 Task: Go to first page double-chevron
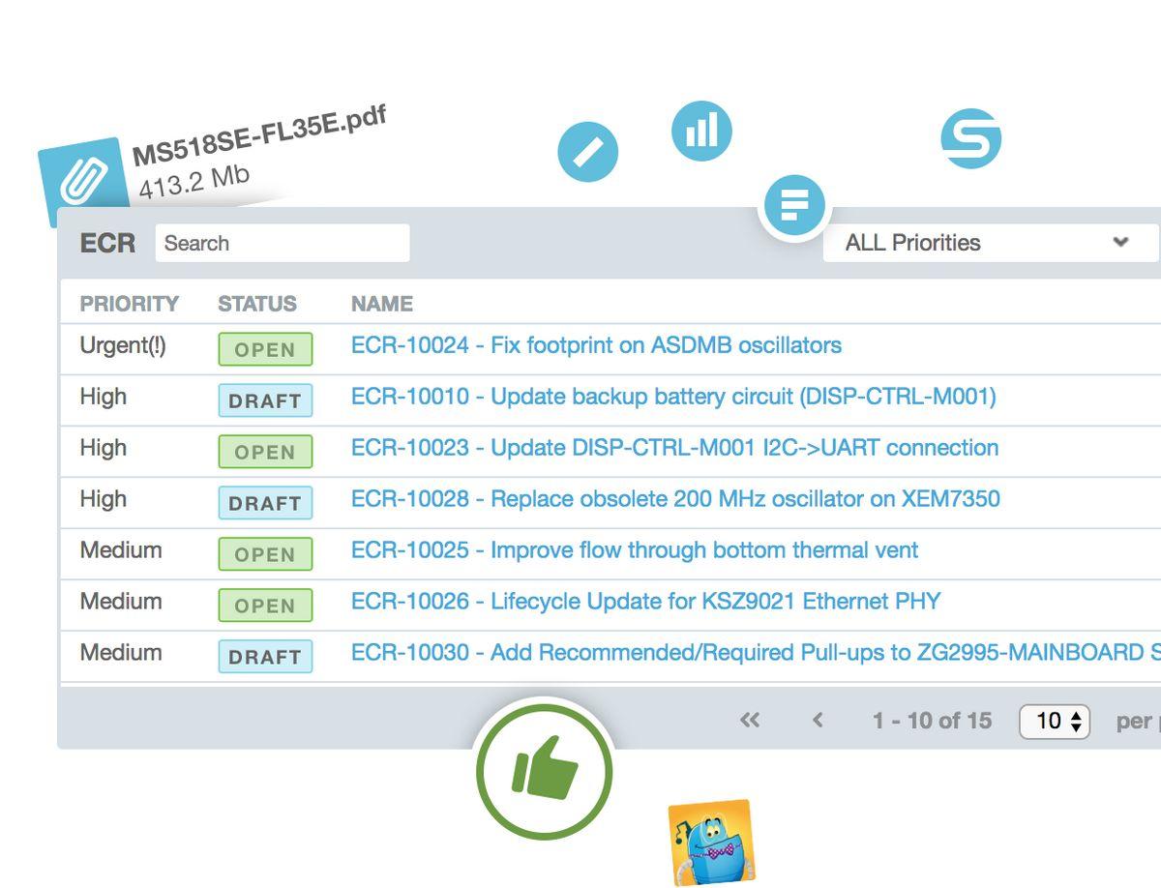[x=749, y=720]
